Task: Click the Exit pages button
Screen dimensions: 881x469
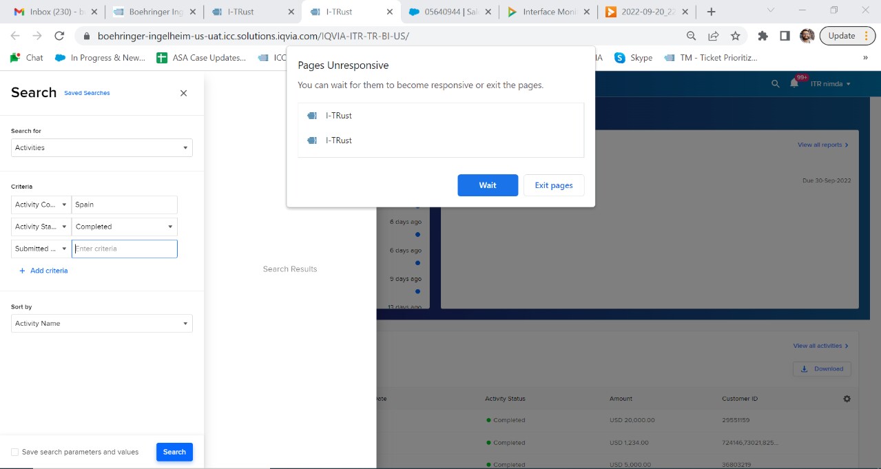Action: [x=554, y=185]
